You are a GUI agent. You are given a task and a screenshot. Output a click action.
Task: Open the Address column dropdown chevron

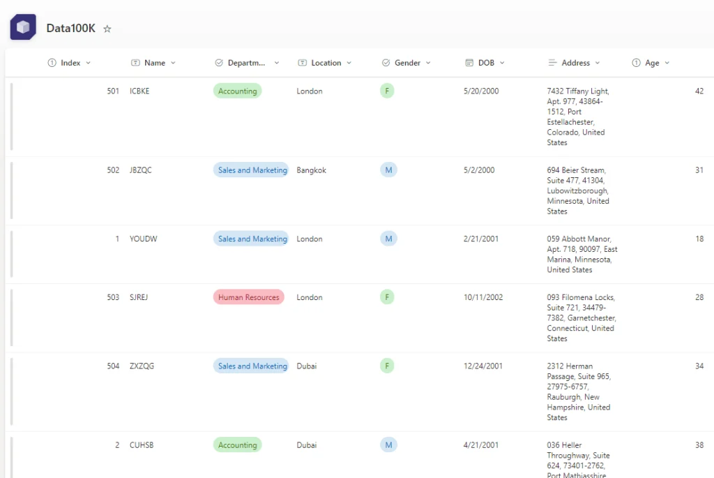point(598,63)
